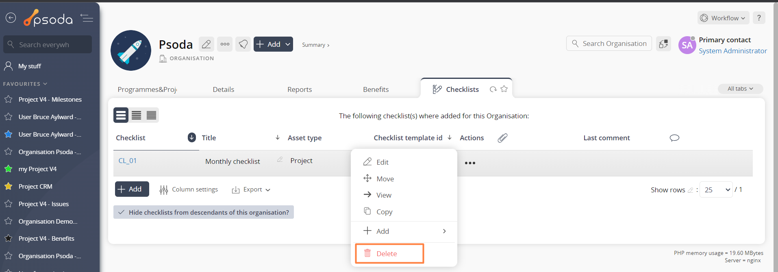Expand Add submenu in context menu
This screenshot has width=778, height=272.
click(404, 231)
